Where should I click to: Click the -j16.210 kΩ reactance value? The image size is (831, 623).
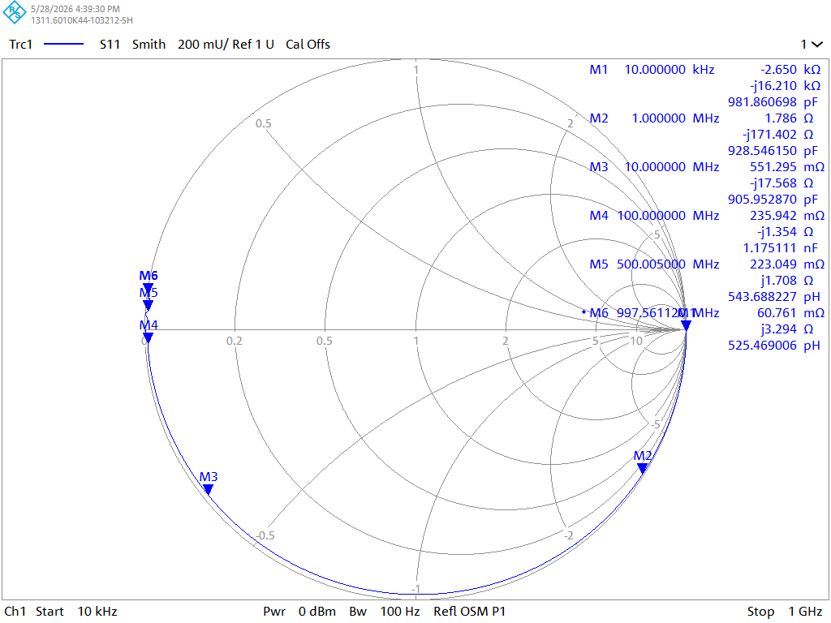(785, 86)
